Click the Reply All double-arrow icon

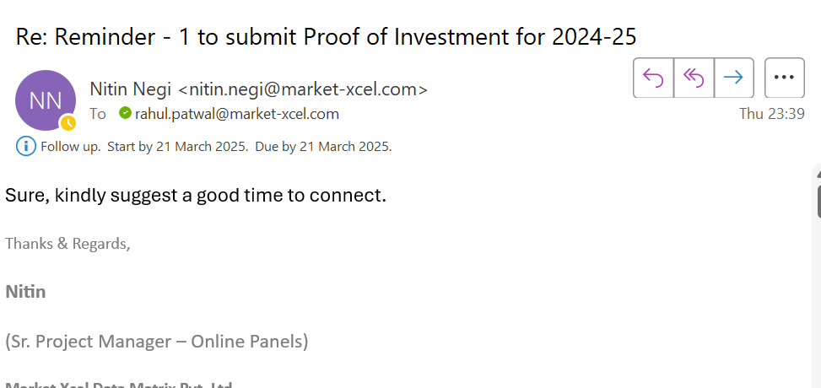point(694,78)
